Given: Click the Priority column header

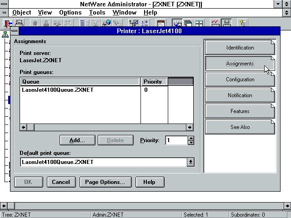Looking at the screenshot, I should [x=155, y=82].
